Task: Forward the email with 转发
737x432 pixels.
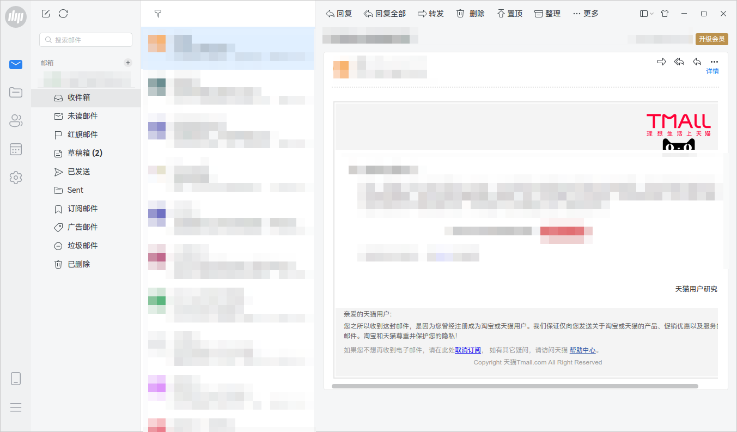Action: pos(431,14)
